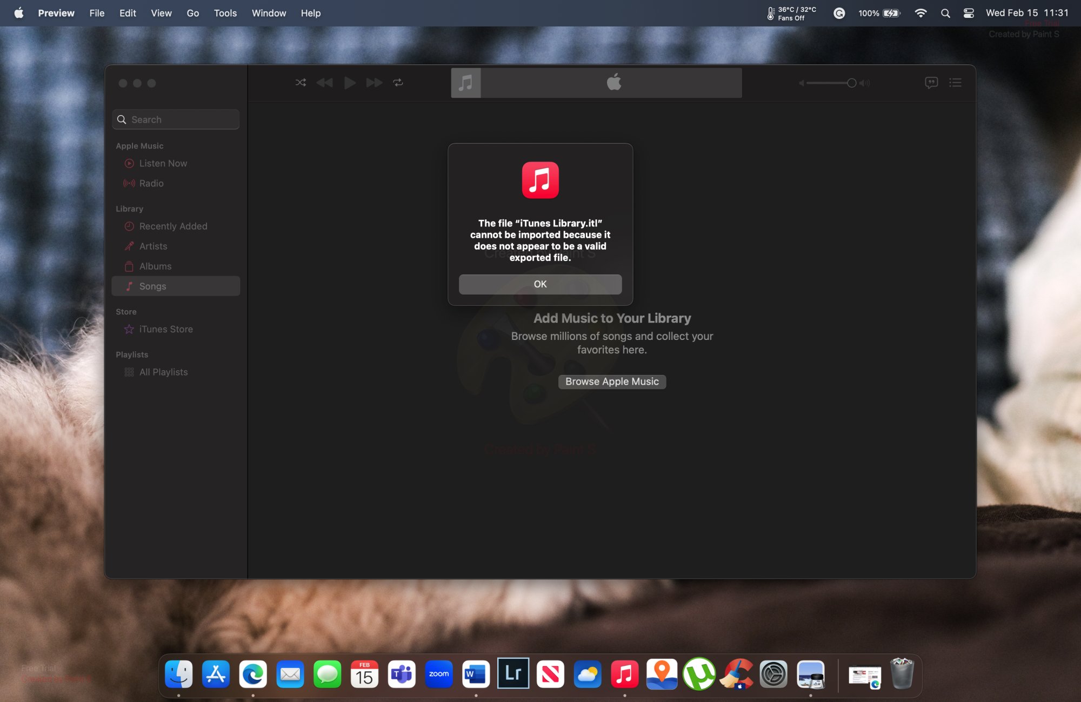Skip to next track button
The width and height of the screenshot is (1081, 702).
[x=374, y=83]
